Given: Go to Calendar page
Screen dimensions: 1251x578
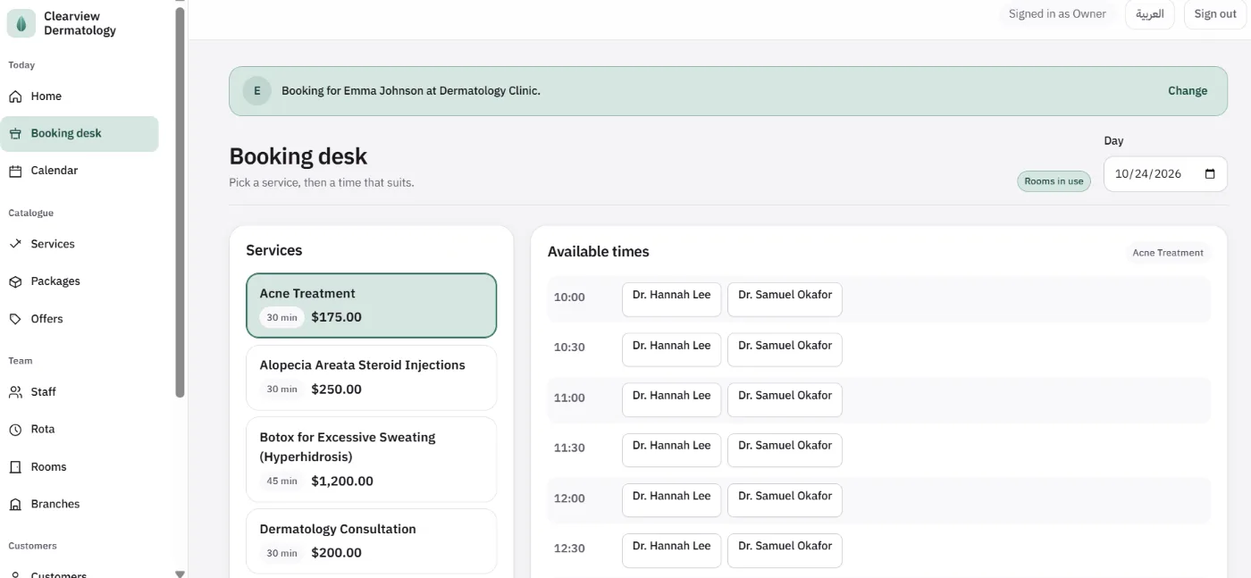Looking at the screenshot, I should click(80, 171).
